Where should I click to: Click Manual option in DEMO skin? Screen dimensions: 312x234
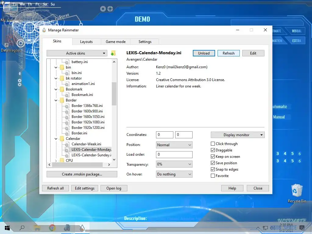[x=279, y=117]
